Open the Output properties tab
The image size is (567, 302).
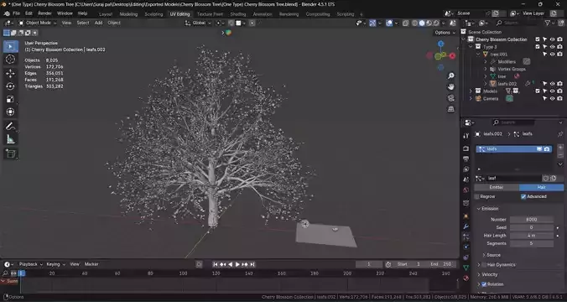[466, 159]
